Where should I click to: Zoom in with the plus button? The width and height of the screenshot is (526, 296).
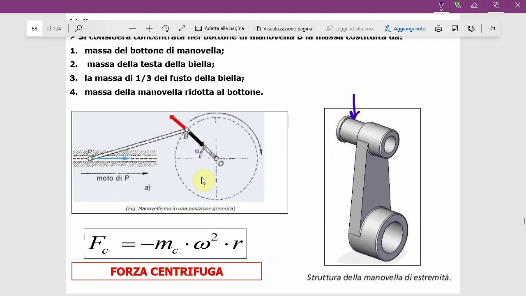149,28
